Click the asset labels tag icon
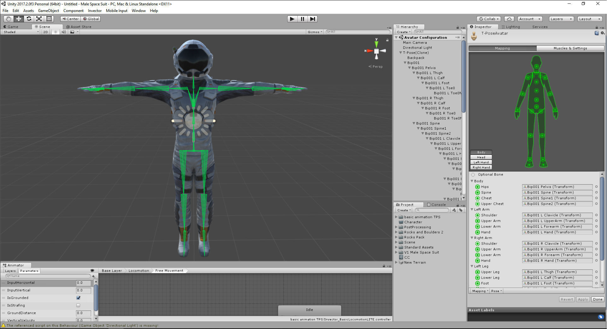The width and height of the screenshot is (607, 329). click(601, 317)
